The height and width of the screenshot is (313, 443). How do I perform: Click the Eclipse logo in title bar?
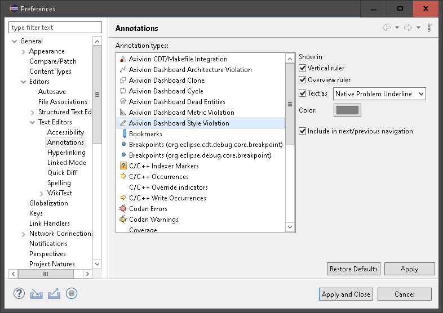point(14,8)
